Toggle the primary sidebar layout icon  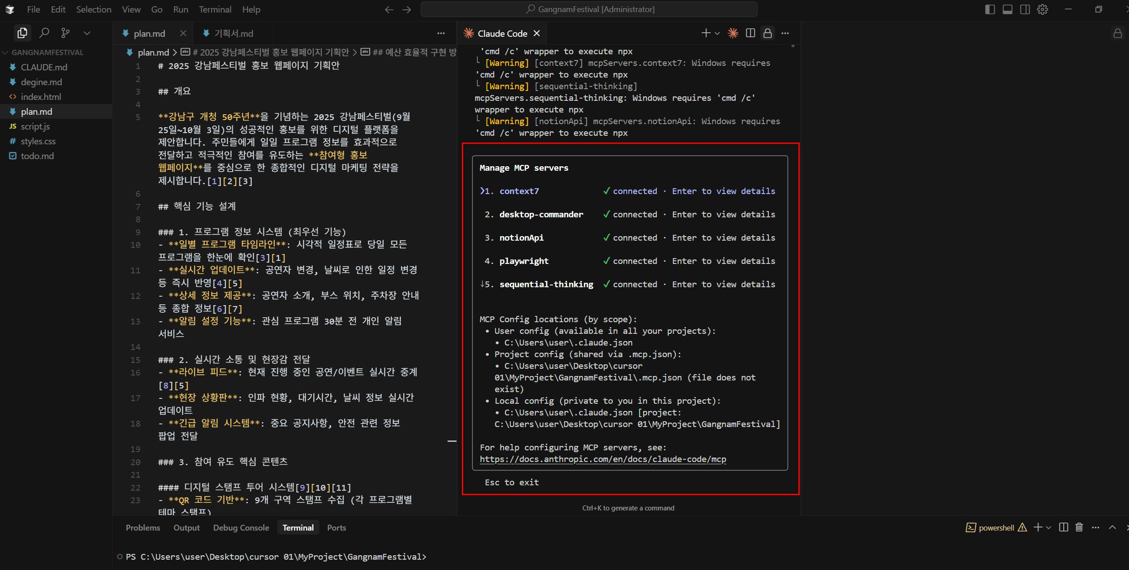pos(990,9)
